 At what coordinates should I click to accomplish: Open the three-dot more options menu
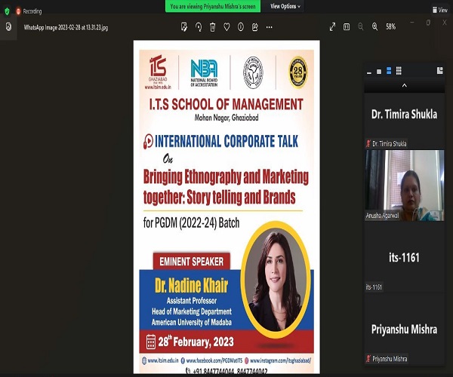270,27
